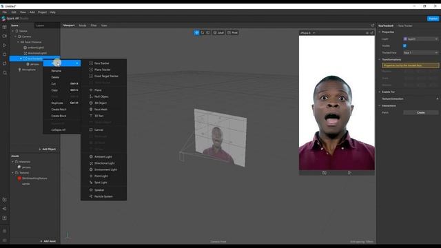This screenshot has height=248, width=441.
Task: Collapse the Camera node in Scene tree
Action: coord(15,37)
